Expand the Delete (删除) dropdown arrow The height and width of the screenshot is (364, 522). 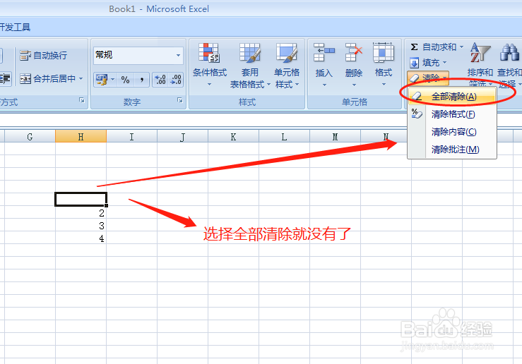click(x=354, y=85)
